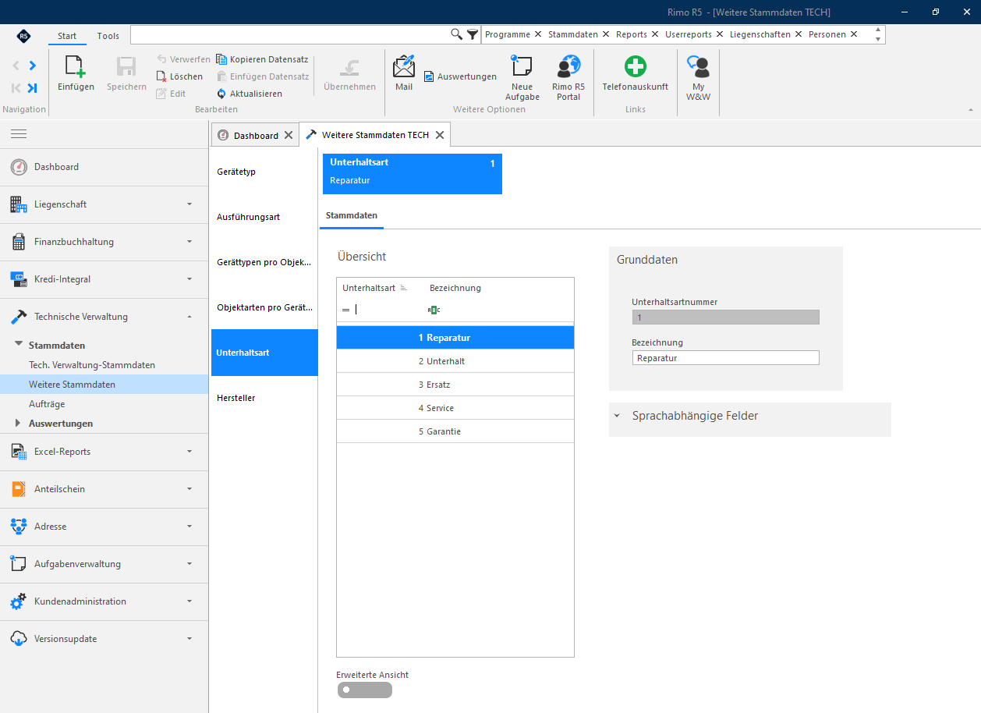Click the Einfügen new record icon
This screenshot has width=981, height=713.
coord(76,67)
